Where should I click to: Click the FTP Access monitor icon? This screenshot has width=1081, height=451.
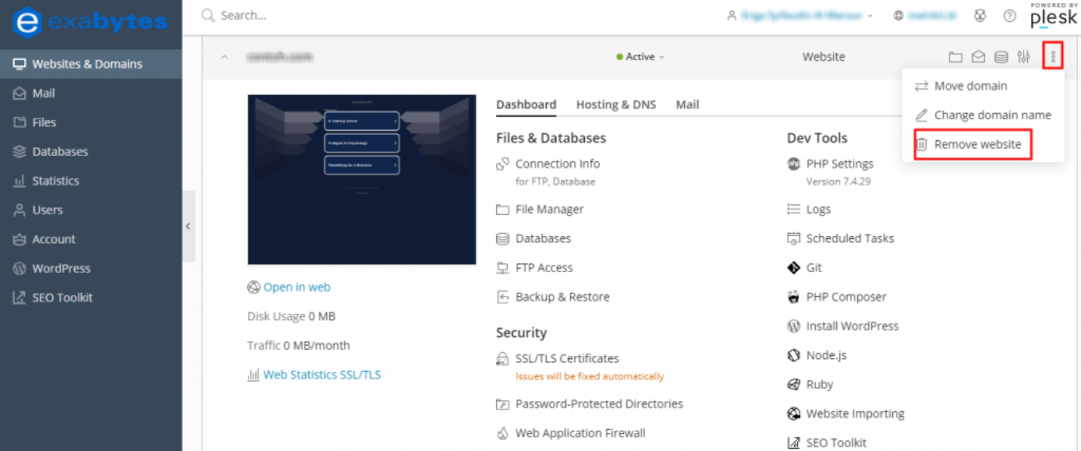[x=502, y=268]
